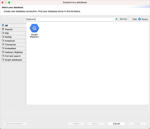Open the Analytical category
The width and height of the screenshot is (150, 129).
[x=14, y=41]
